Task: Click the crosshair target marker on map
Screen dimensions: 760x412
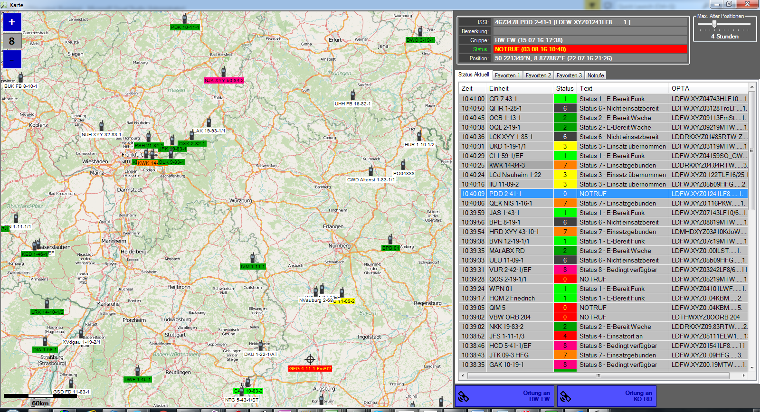Action: pos(310,359)
